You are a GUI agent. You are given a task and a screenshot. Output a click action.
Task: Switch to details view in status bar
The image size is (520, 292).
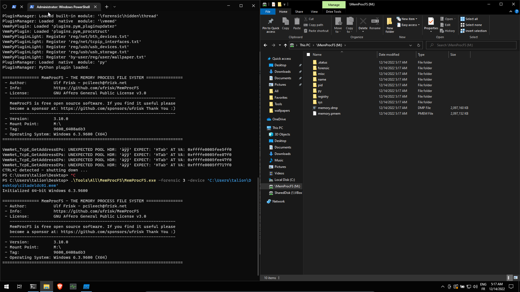coord(509,278)
